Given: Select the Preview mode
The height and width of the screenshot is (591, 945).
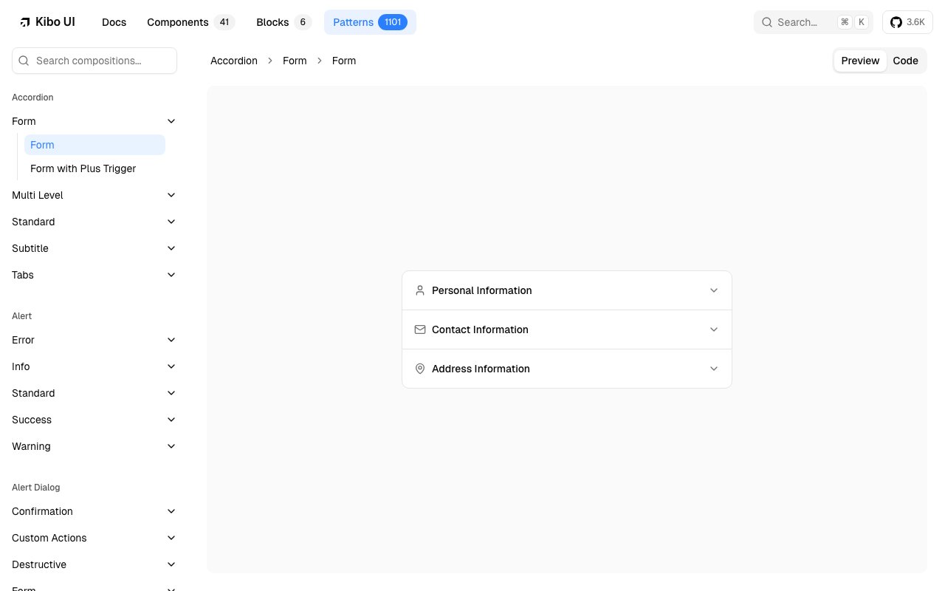Looking at the screenshot, I should [x=860, y=61].
